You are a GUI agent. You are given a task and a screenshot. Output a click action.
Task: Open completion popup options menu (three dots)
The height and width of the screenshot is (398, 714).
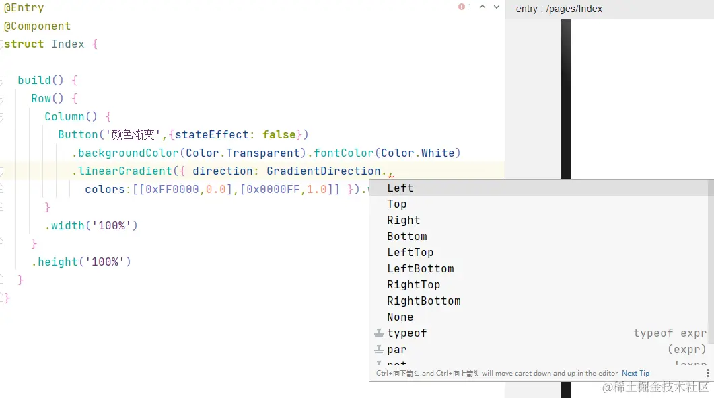[707, 373]
